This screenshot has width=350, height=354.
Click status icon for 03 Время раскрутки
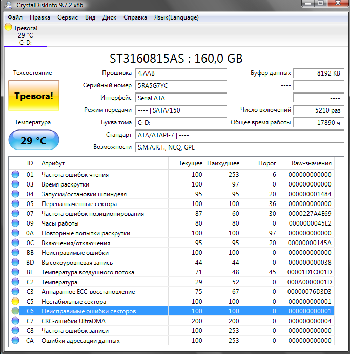point(15,184)
